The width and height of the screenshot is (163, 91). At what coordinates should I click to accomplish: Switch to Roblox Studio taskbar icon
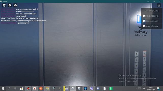[73, 88]
